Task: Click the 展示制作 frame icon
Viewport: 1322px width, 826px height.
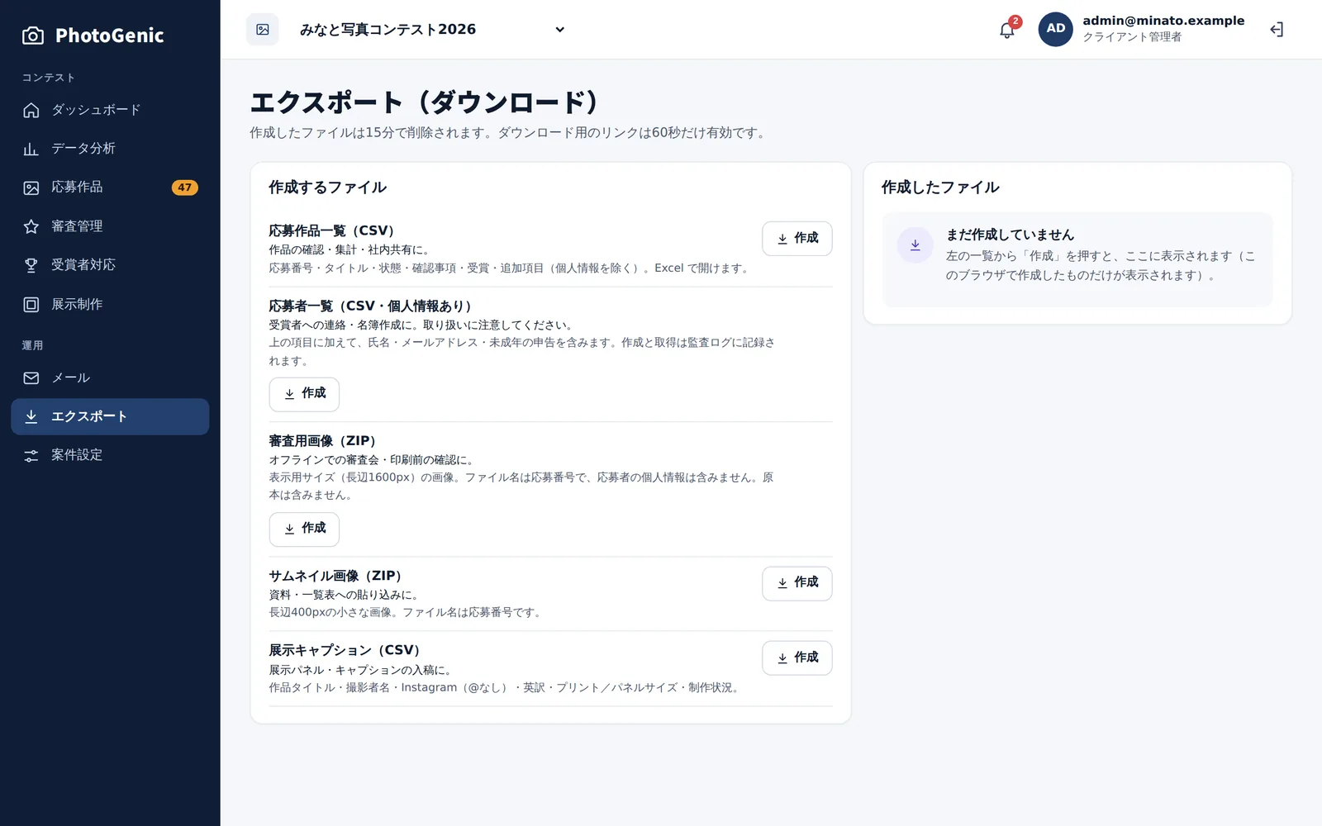Action: pyautogui.click(x=31, y=305)
